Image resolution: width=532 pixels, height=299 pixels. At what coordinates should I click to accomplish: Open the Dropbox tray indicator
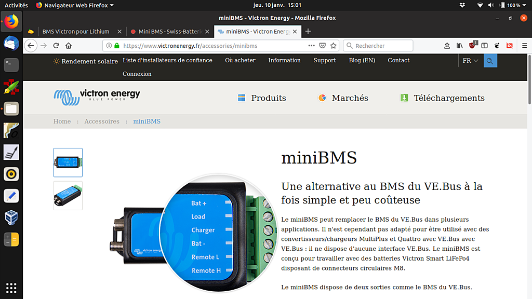(x=462, y=5)
